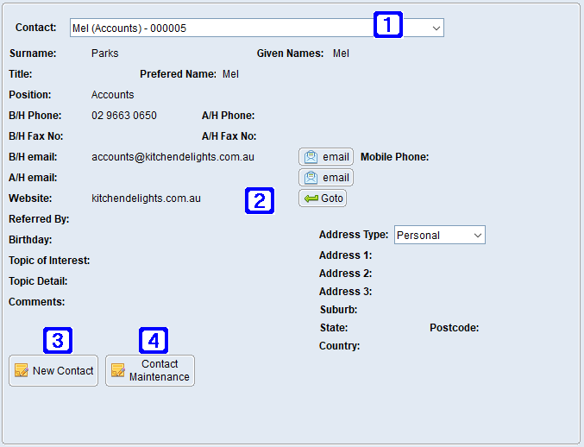
Task: Open Contact Maintenance
Action: (150, 371)
